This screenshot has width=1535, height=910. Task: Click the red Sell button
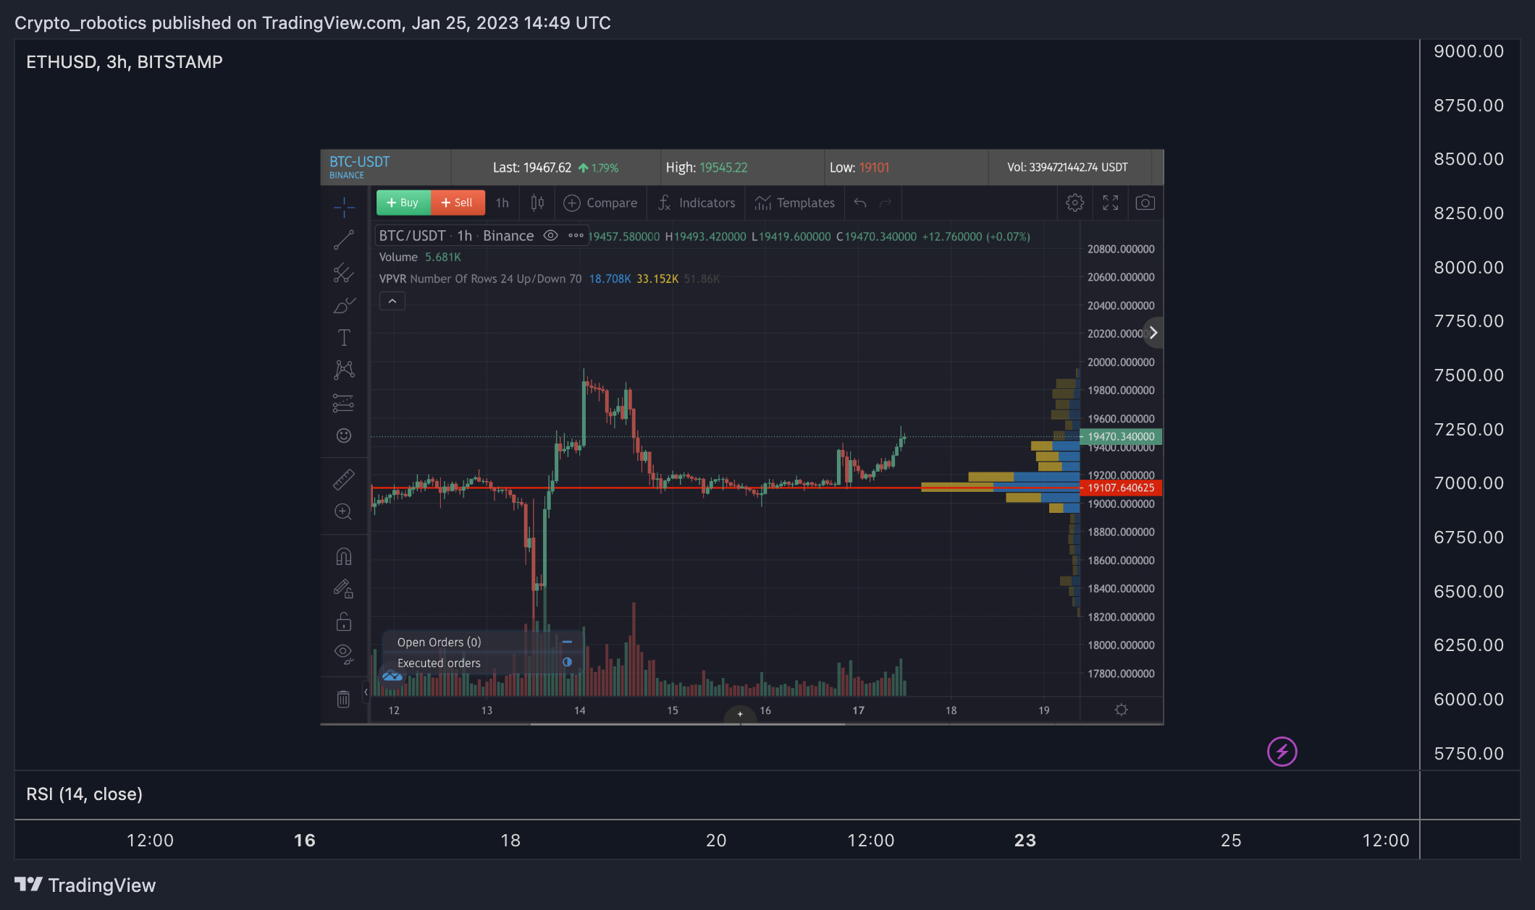point(458,203)
